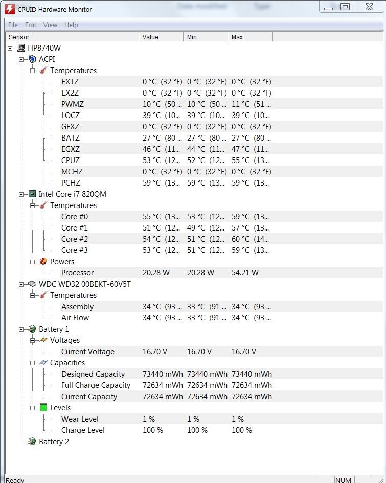Image resolution: width=386 pixels, height=483 pixels.
Task: Click the ACPI chip icon
Action: [x=32, y=59]
